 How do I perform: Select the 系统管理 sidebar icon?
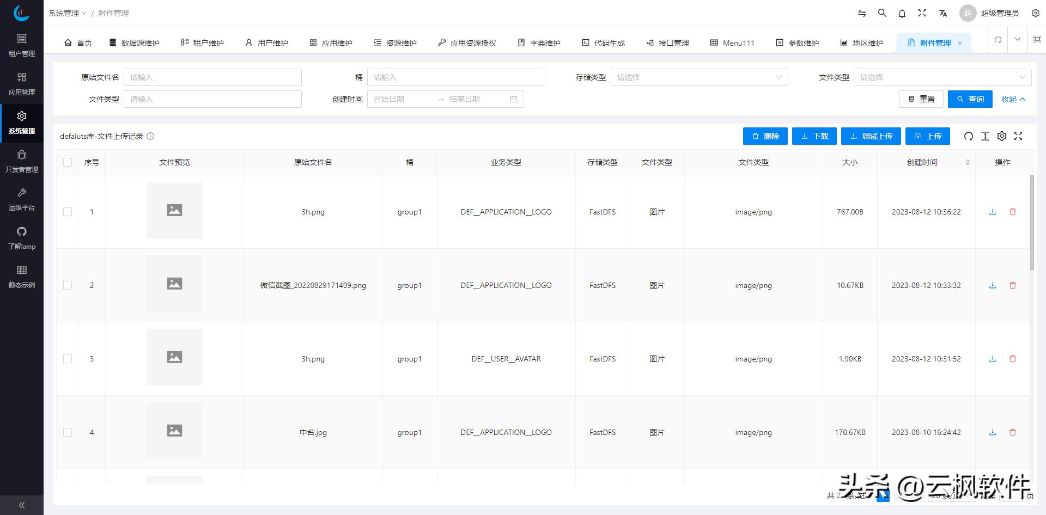coord(22,122)
